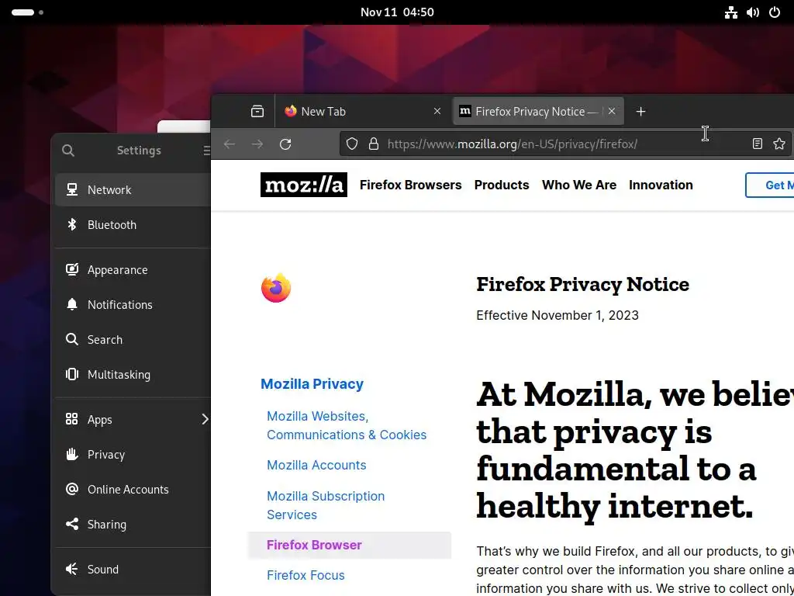
Task: Open the Innovation navigation menu
Action: [661, 185]
